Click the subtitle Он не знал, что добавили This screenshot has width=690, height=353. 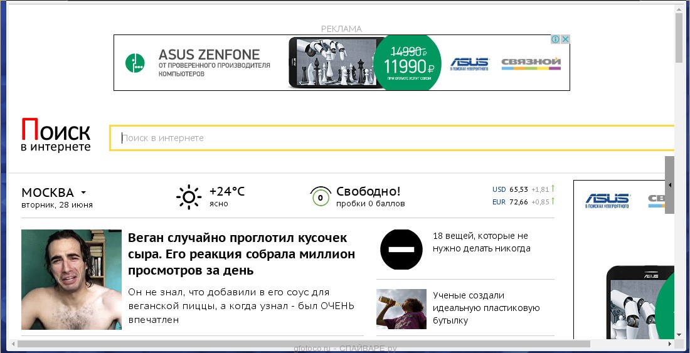241,306
